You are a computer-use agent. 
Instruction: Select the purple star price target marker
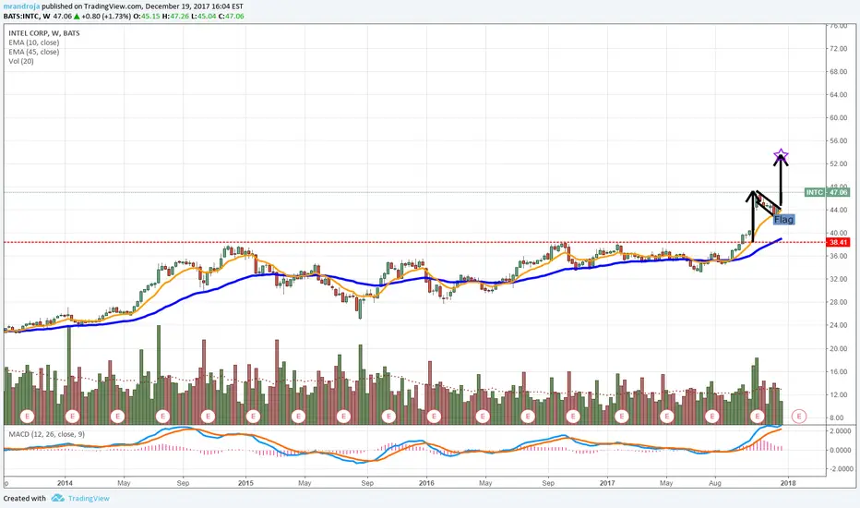pos(781,155)
